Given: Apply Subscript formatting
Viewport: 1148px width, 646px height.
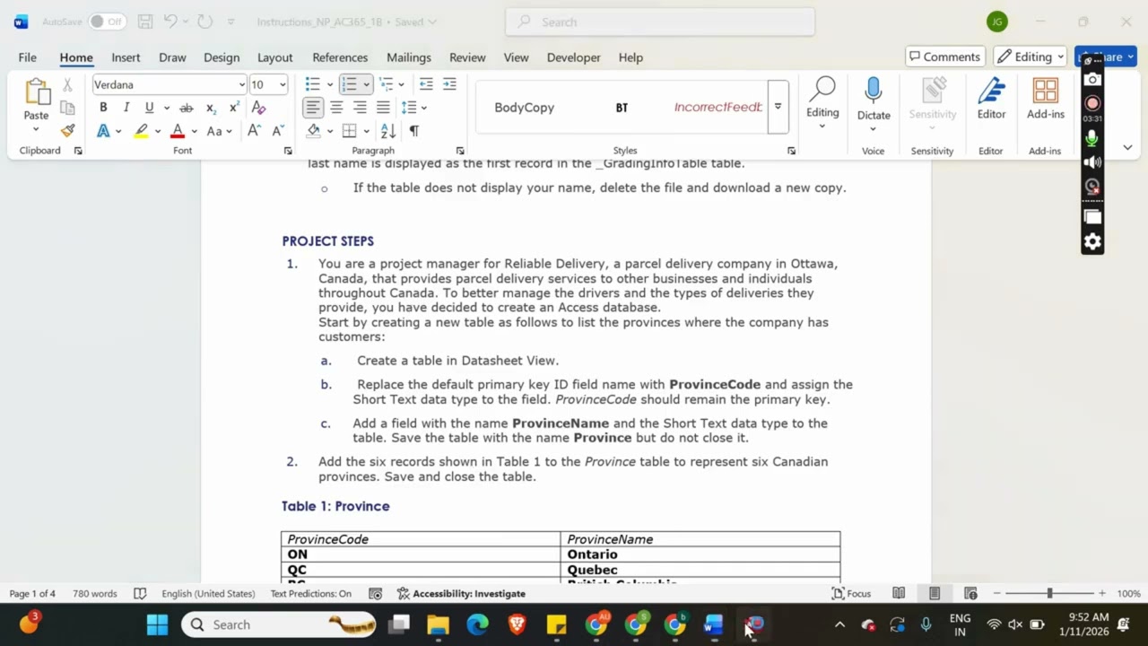Looking at the screenshot, I should click(211, 108).
